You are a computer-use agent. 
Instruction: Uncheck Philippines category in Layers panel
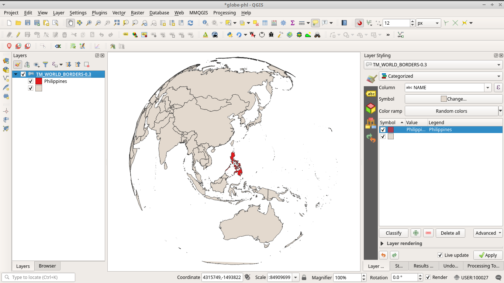pos(31,81)
